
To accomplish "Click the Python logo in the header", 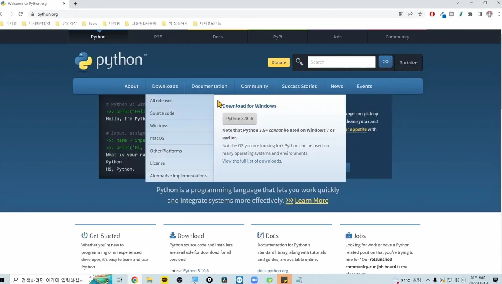I will coord(111,61).
